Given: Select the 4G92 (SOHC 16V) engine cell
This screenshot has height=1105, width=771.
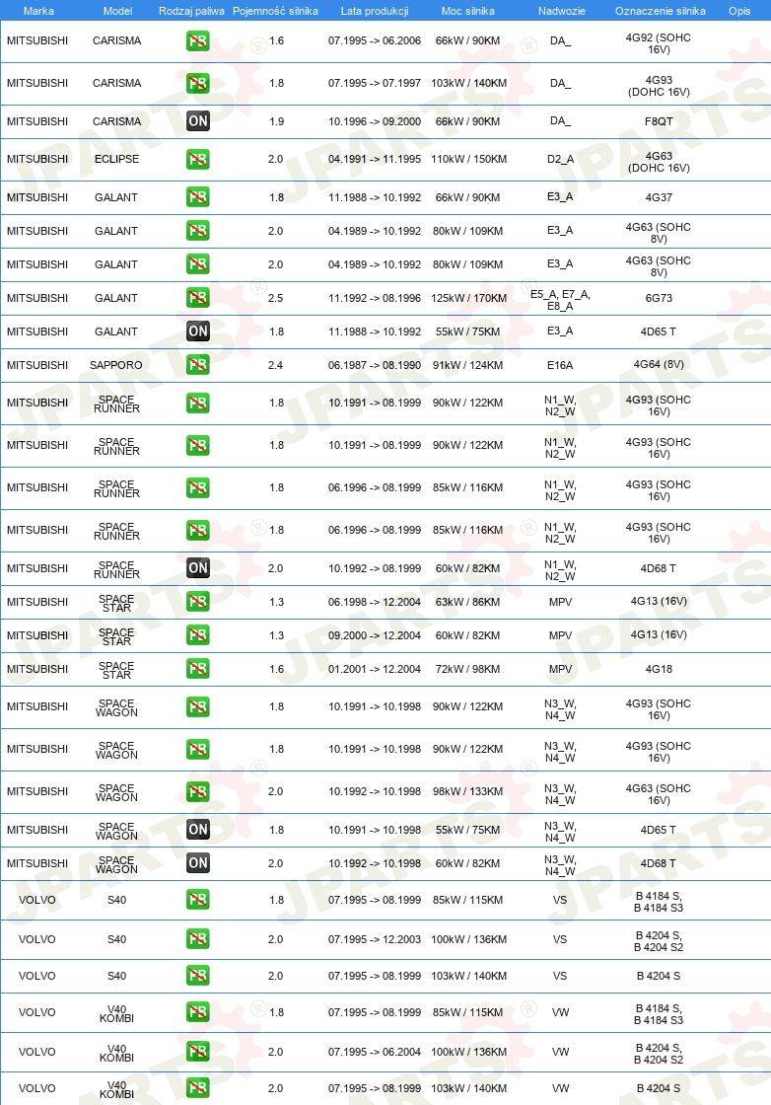Looking at the screenshot, I should click(x=659, y=43).
